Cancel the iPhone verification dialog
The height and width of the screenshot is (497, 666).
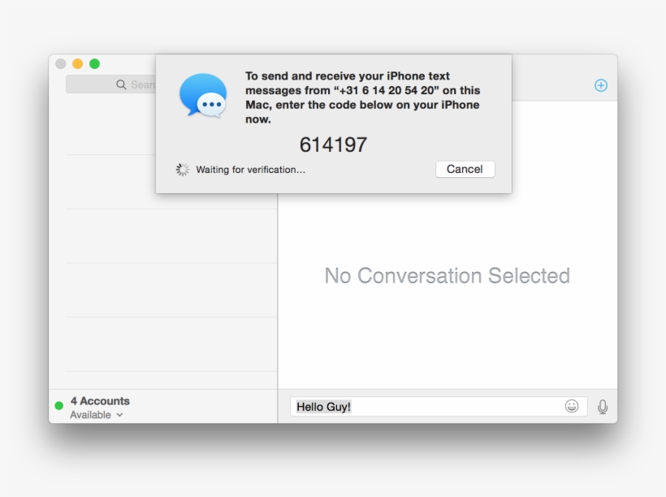[x=465, y=169]
